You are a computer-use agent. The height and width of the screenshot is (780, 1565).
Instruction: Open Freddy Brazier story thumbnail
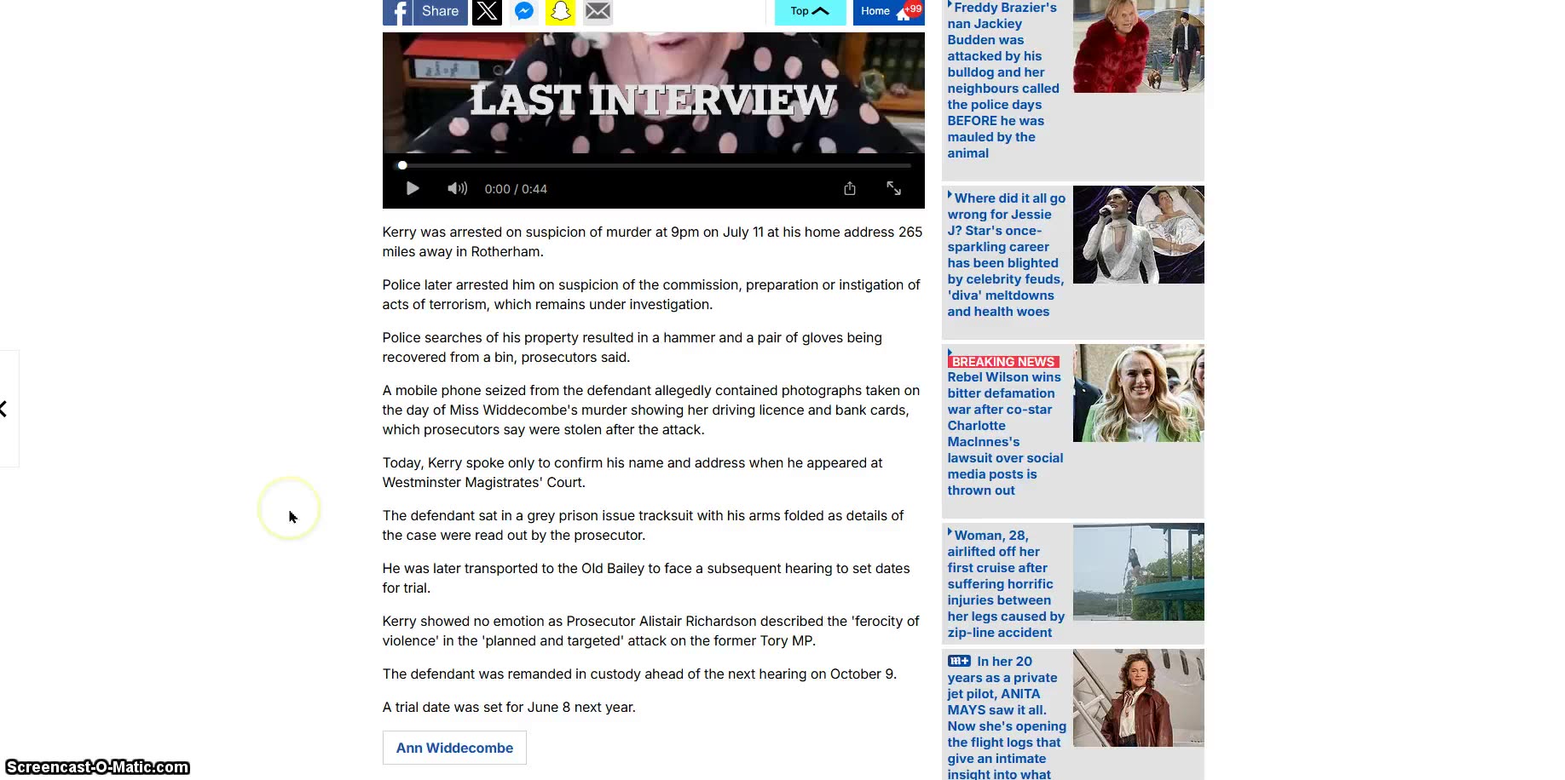(1139, 47)
